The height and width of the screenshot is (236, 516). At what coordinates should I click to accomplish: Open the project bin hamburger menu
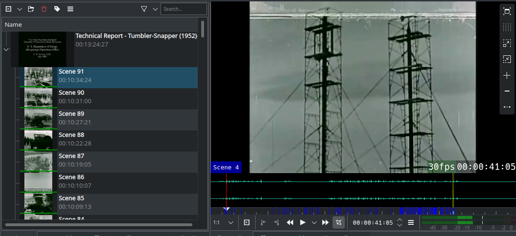(x=70, y=9)
